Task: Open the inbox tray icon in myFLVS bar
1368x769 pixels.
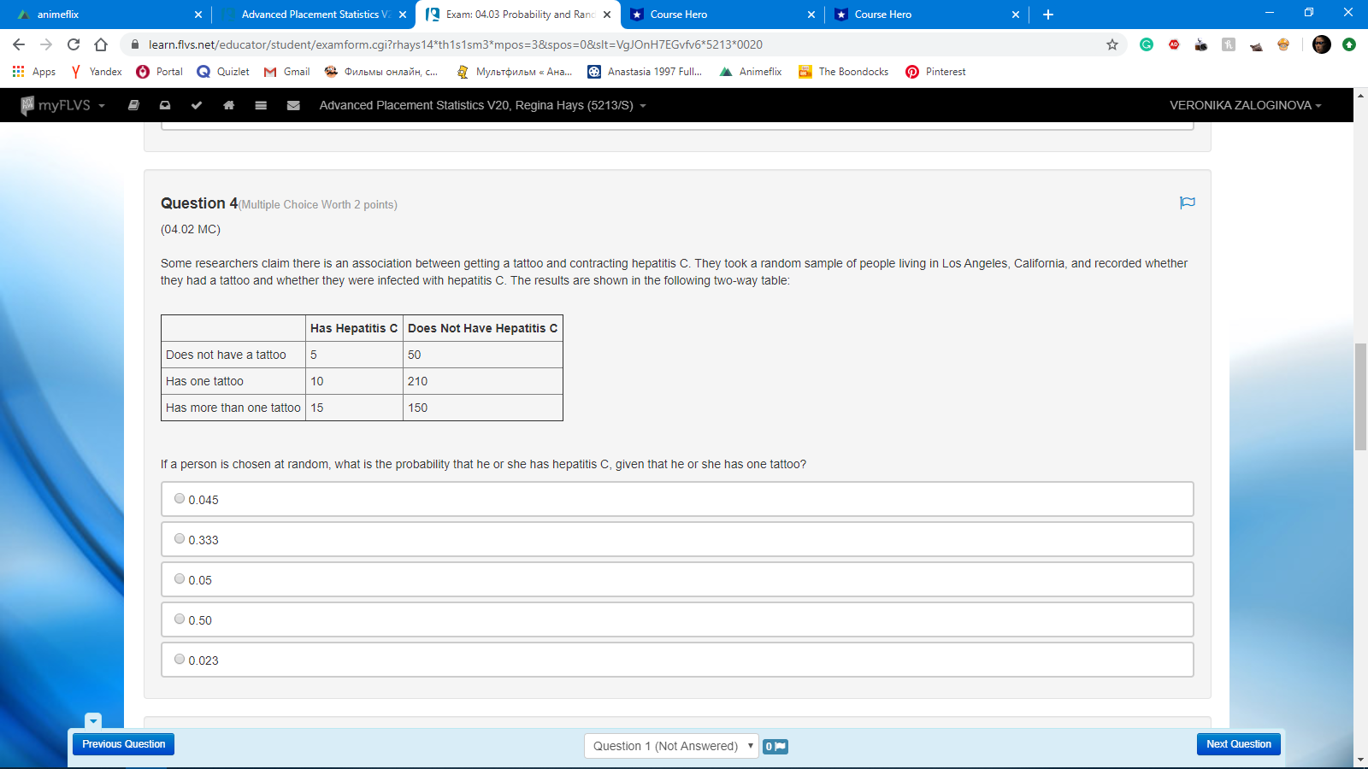Action: pos(165,105)
